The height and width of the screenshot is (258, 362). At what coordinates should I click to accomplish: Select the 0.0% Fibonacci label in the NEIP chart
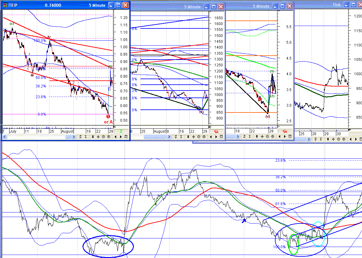[x=42, y=114]
